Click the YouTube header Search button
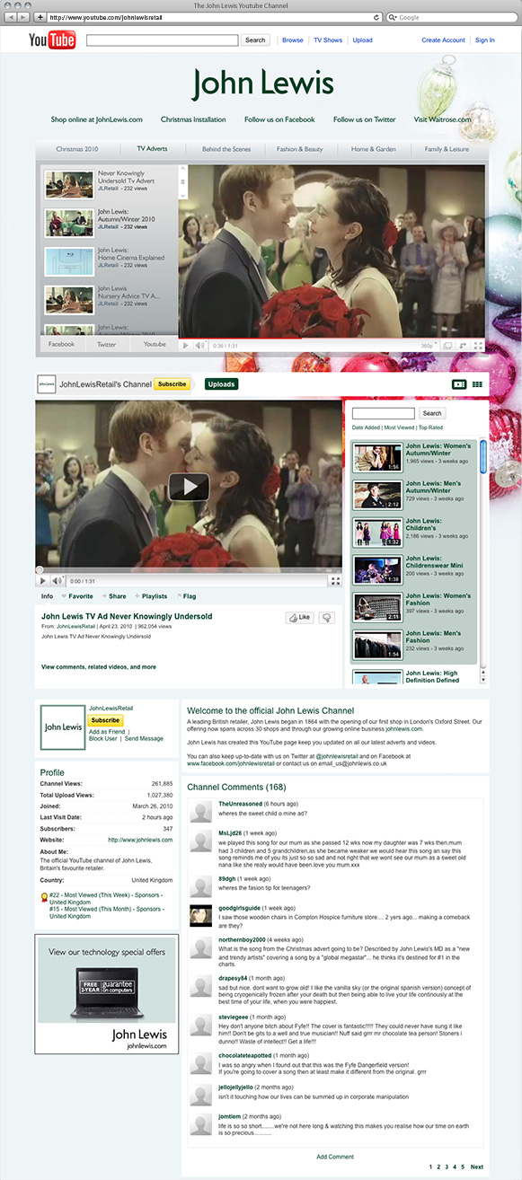This screenshot has width=522, height=1180. (x=255, y=40)
